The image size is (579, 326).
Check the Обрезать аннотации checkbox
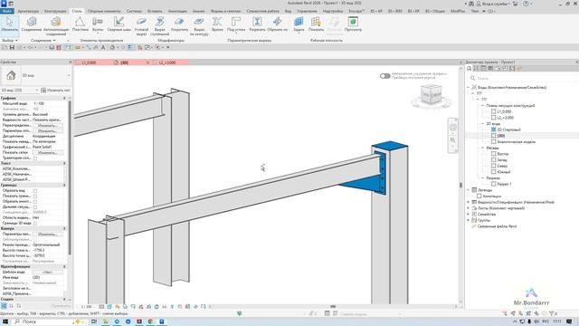[x=35, y=202]
